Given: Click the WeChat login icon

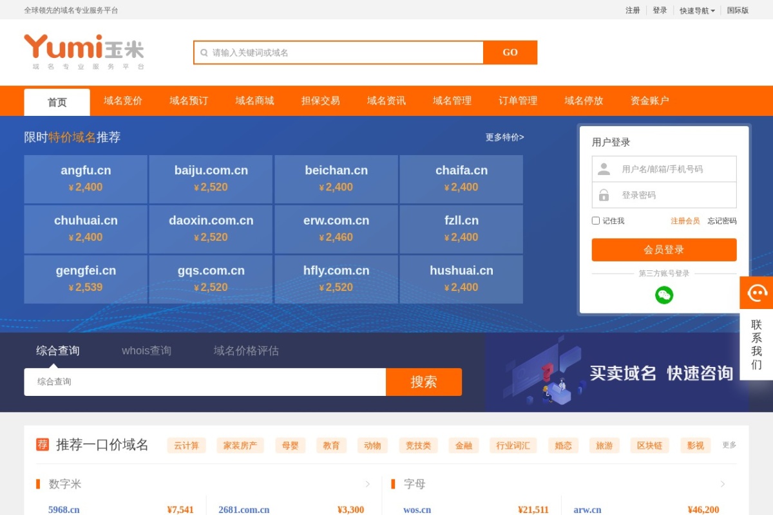Looking at the screenshot, I should [664, 295].
